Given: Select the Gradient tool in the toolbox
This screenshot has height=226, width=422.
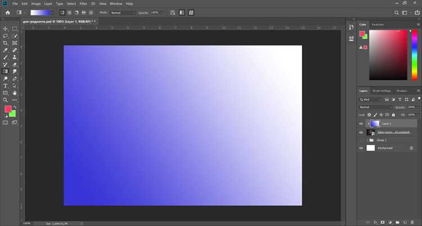Looking at the screenshot, I should pyautogui.click(x=5, y=71).
